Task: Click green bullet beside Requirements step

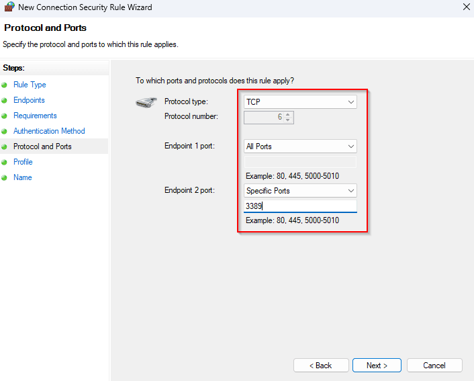Action: click(5, 116)
